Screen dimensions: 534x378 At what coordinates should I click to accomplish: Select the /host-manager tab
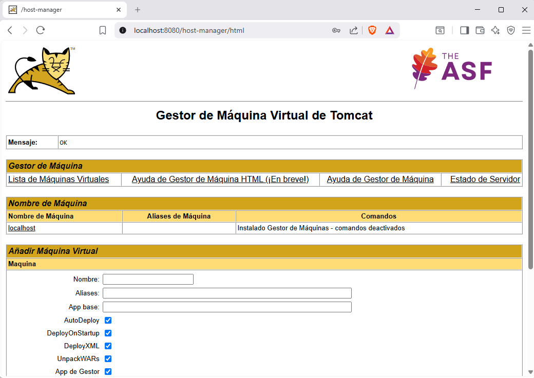[65, 10]
